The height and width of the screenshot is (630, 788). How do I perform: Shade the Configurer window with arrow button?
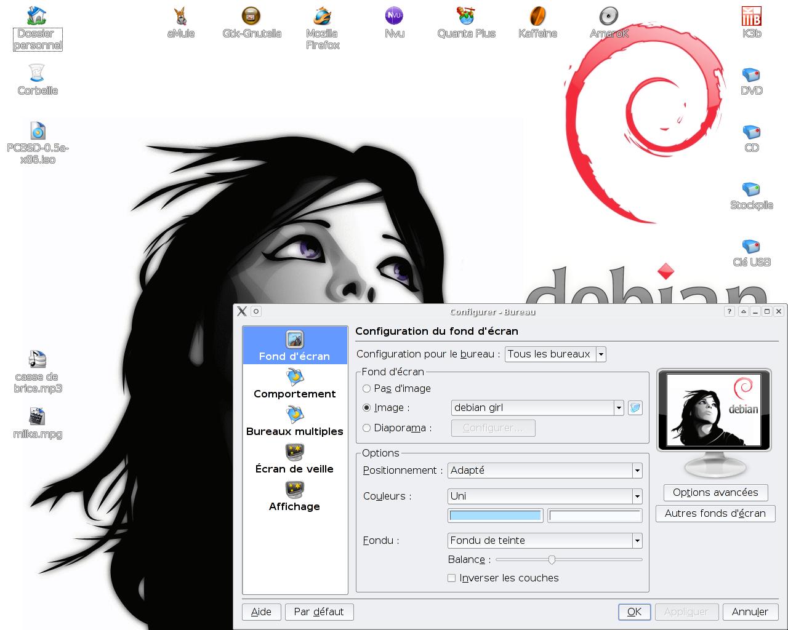743,311
